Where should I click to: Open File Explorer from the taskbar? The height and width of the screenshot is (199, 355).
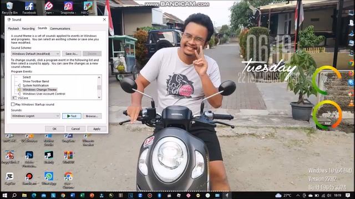coord(24,195)
